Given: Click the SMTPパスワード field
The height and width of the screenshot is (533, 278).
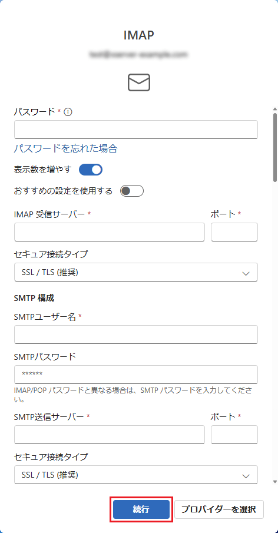Looking at the screenshot, I should tap(136, 375).
